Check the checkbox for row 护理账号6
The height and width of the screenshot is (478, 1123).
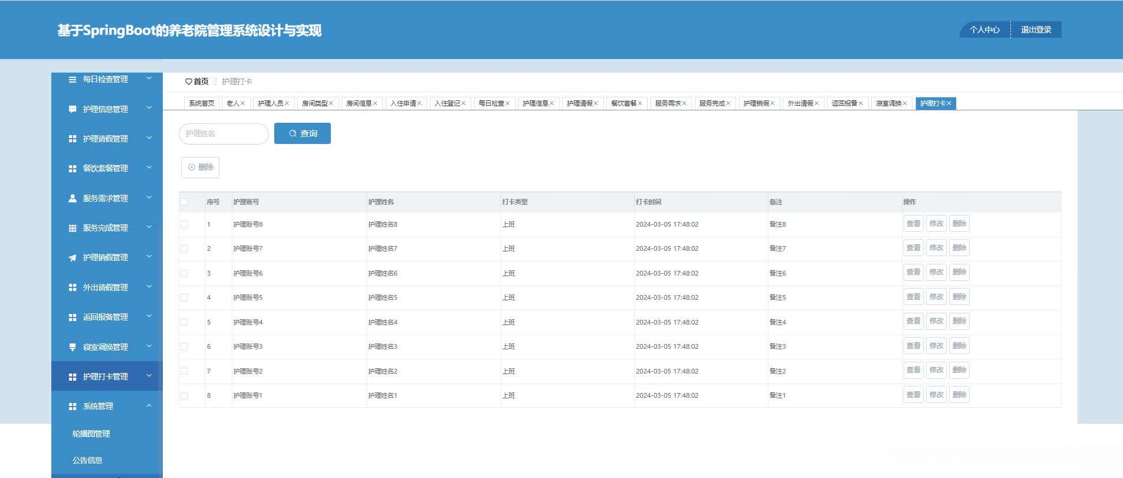184,273
